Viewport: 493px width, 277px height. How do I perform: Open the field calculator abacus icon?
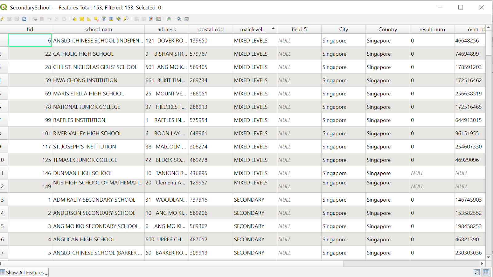tap(158, 19)
